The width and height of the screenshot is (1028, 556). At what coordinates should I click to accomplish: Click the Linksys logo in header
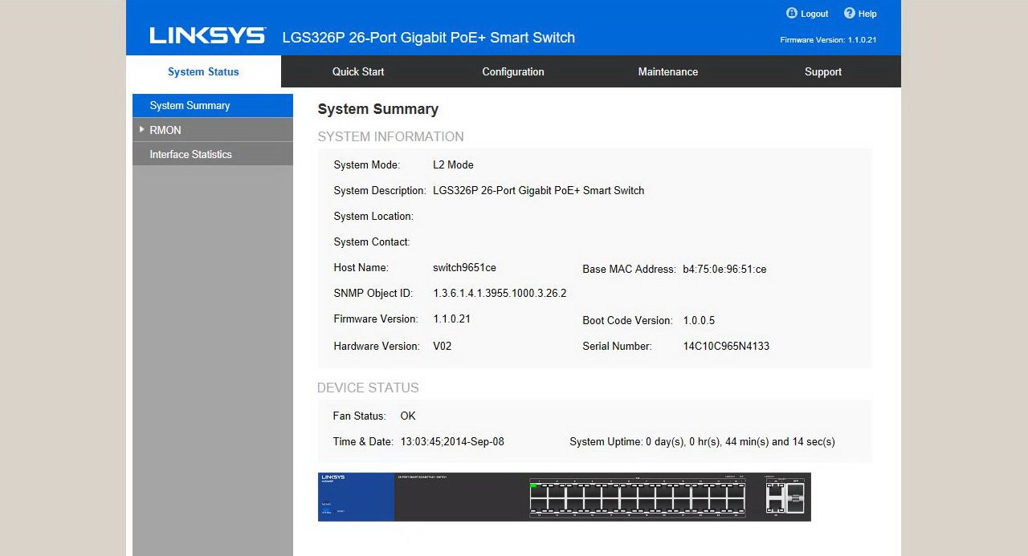(207, 35)
